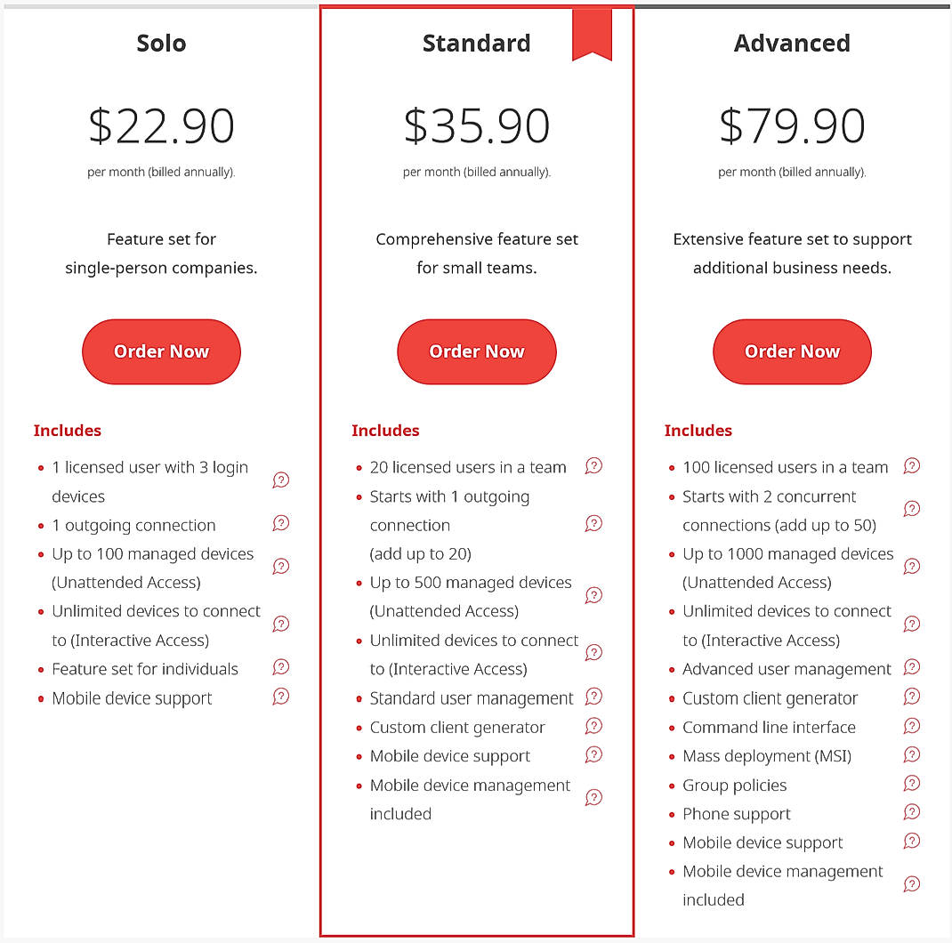
Task: Click the question mark next to Advanced's Group policies
Action: (x=911, y=784)
